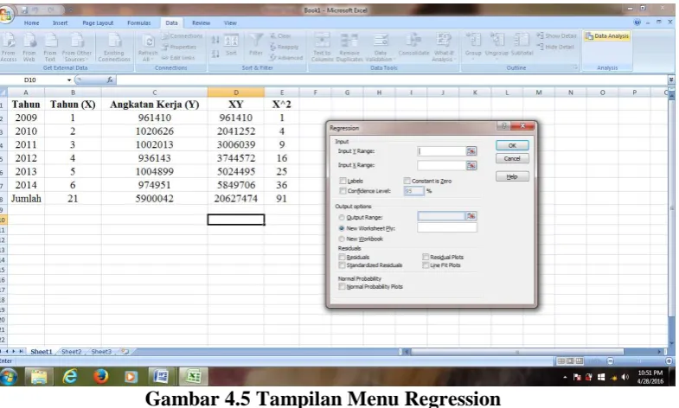Viewport: 679px width, 408px height.
Task: Check Line Fit Plots
Action: click(x=426, y=265)
